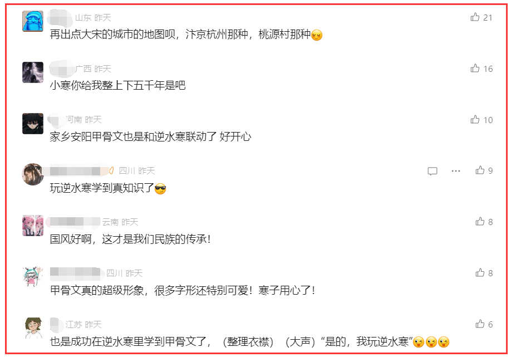Click the orange badge icon next to username
511x357 pixels.
111,170
